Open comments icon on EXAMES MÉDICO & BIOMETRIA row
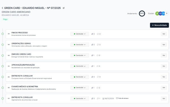 click(97, 88)
